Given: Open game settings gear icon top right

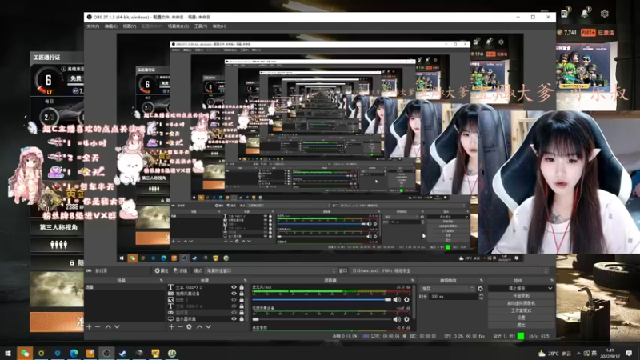Looking at the screenshot, I should 605,14.
